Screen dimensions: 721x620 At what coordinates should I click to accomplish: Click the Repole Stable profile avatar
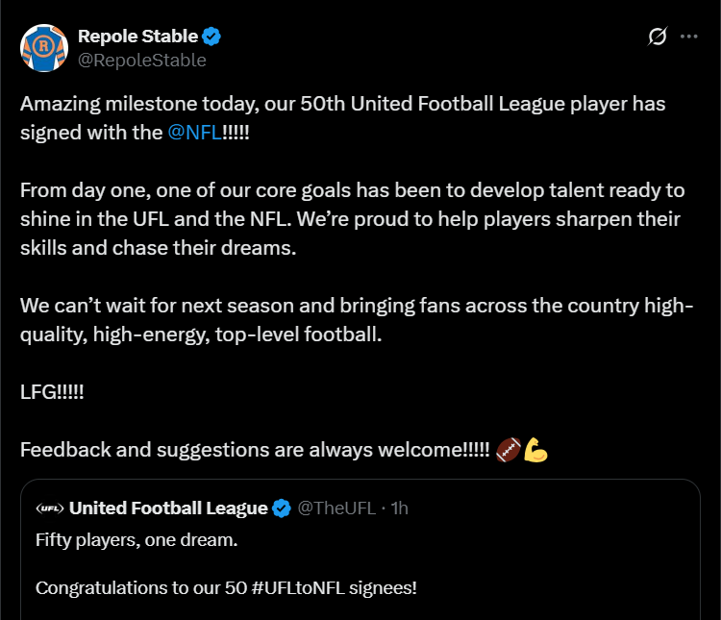point(42,48)
